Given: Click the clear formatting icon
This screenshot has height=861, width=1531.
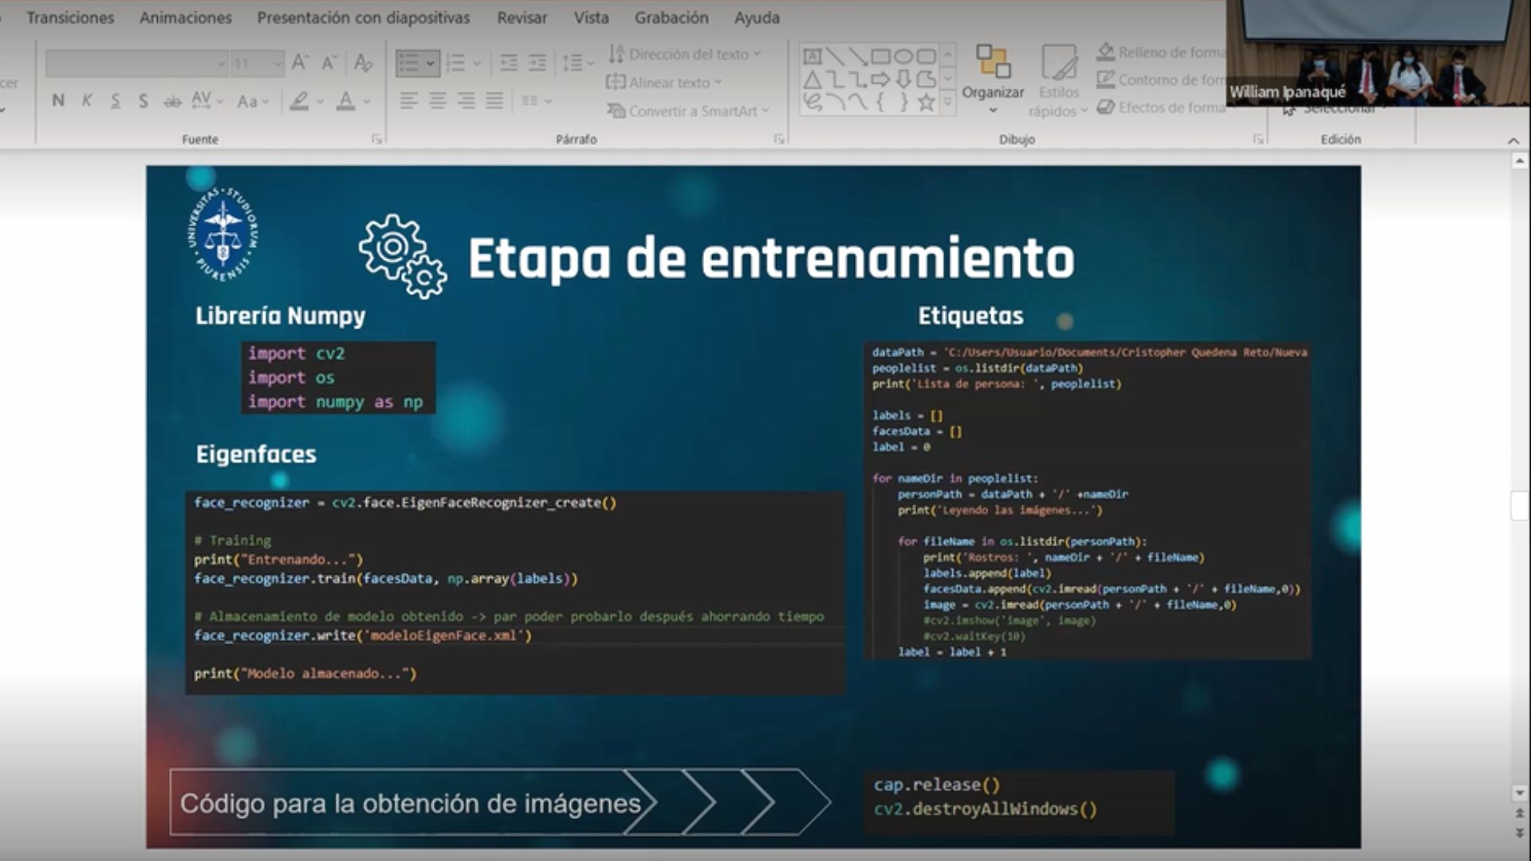Looking at the screenshot, I should pyautogui.click(x=363, y=63).
